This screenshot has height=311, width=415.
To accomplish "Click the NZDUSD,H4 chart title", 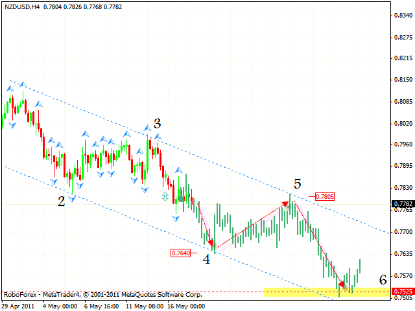I will pos(21,6).
